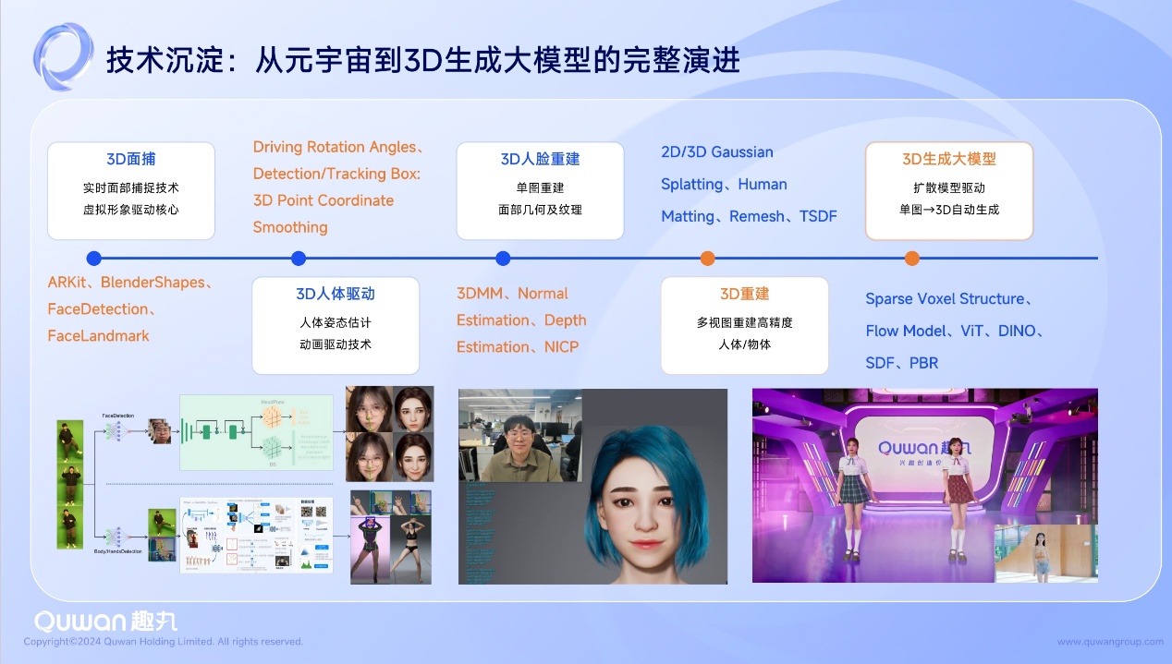This screenshot has width=1172, height=664.
Task: Click the line 实时面部捕捉技术
Action: coord(130,187)
